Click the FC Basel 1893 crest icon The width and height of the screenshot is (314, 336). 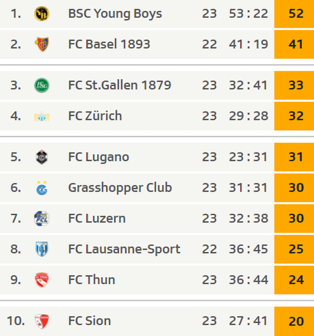point(42,44)
